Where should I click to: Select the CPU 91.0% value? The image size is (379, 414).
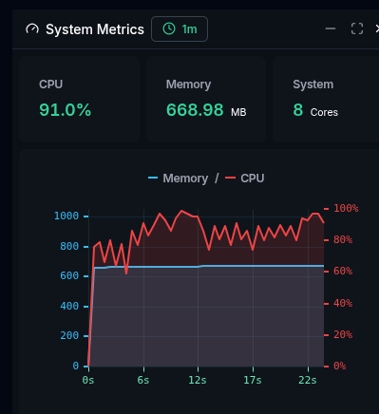[x=65, y=110]
